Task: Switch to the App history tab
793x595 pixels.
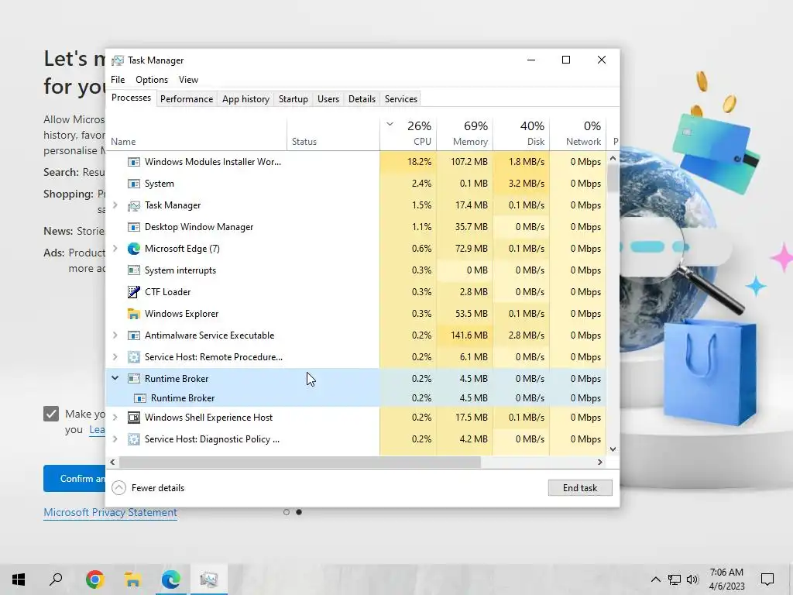Action: [x=245, y=99]
